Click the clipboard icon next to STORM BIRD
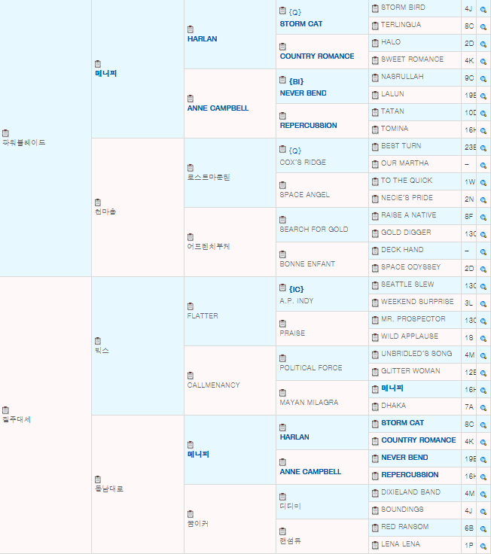Image resolution: width=491 pixels, height=554 pixels. [374, 8]
